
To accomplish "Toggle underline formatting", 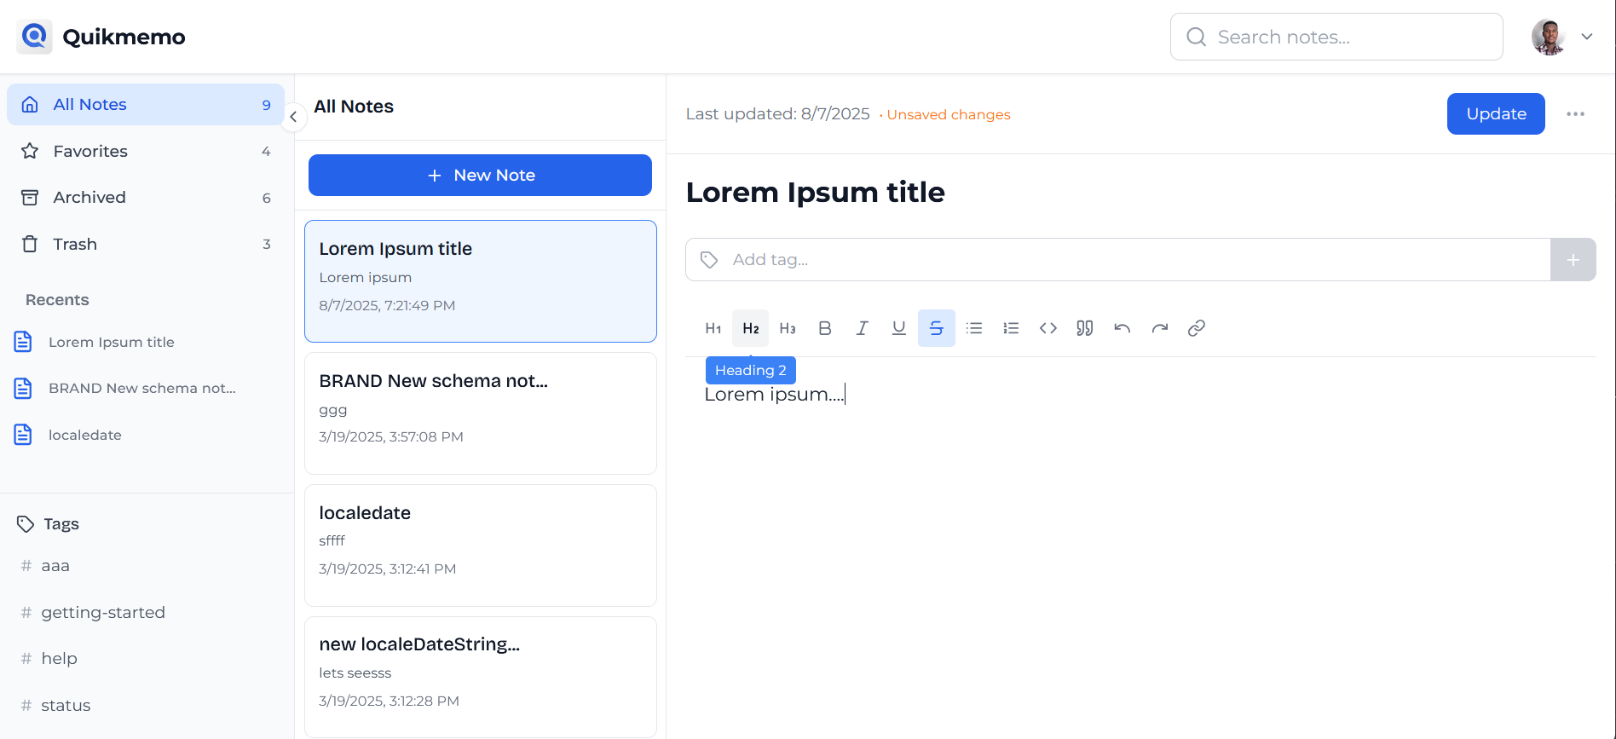I will click(x=899, y=328).
